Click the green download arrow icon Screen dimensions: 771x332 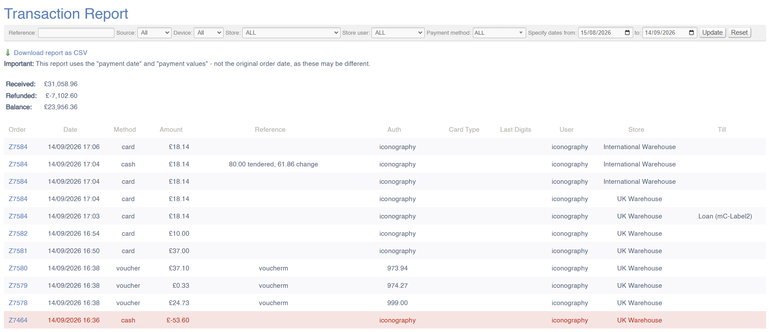tap(8, 52)
